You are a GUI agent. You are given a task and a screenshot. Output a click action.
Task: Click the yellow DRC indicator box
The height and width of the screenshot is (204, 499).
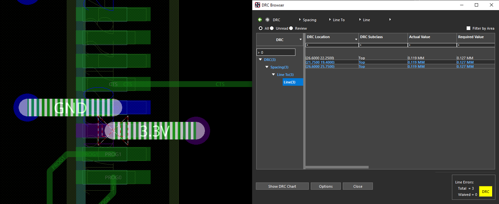click(x=485, y=191)
